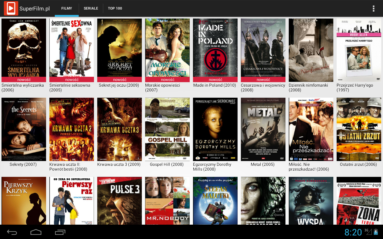
Task: Switch to the FILMY tab
Action: tap(67, 8)
